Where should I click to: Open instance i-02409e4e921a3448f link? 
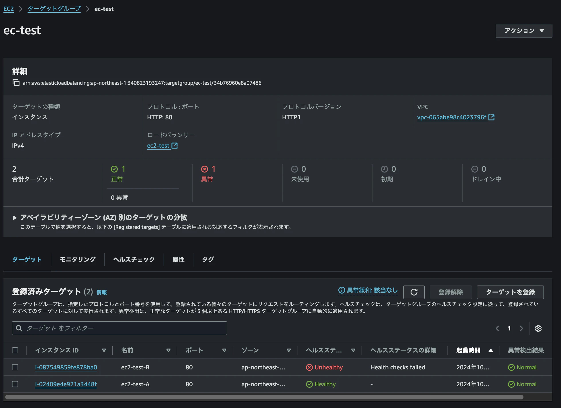click(x=66, y=384)
